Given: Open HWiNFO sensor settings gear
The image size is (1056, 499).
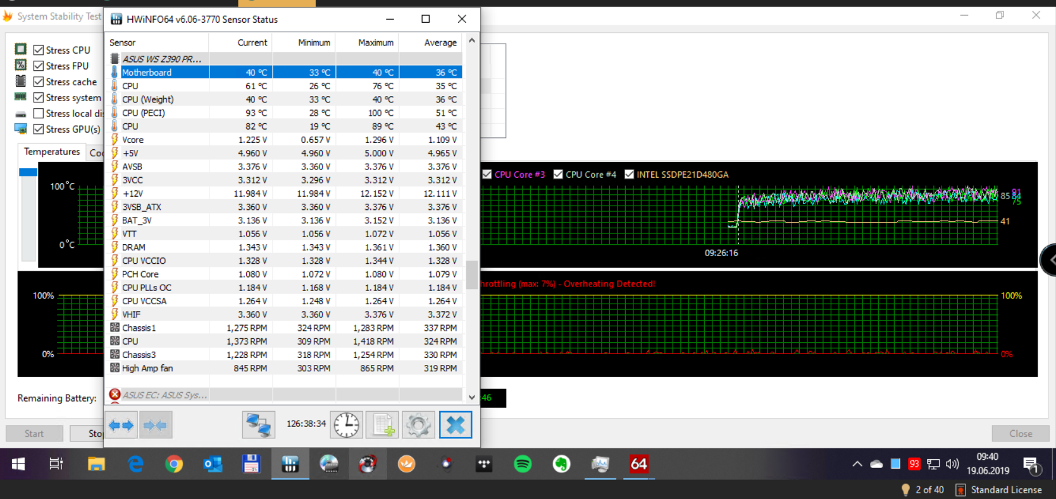Looking at the screenshot, I should tap(418, 425).
